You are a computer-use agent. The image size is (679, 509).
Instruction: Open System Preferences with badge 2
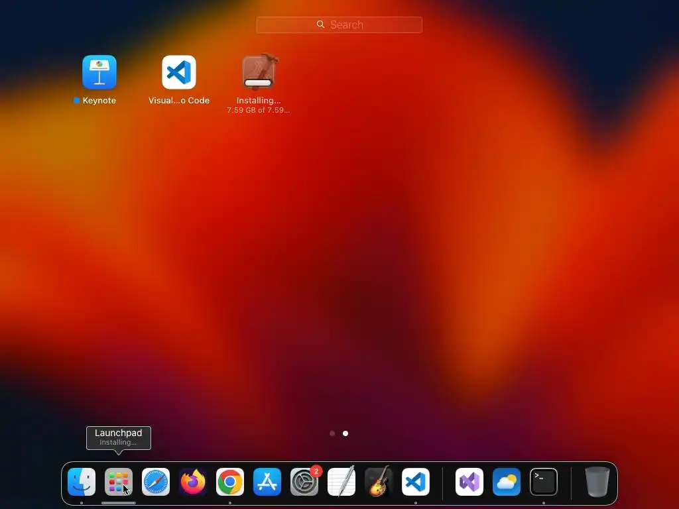[304, 482]
